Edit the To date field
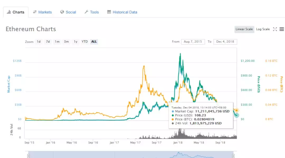This screenshot has height=158, width=285. [x=225, y=42]
